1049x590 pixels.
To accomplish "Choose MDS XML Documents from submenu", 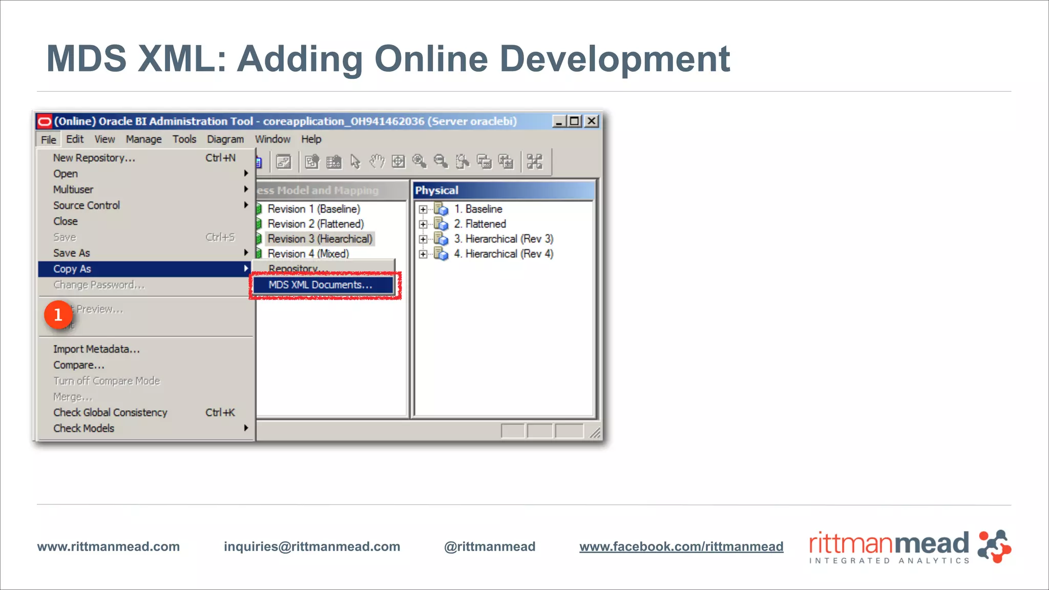I will [x=321, y=285].
